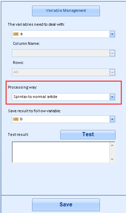Screen dimensions: 126x213
Task: Click the Test result scrollbar track
Action: click(112, 152)
